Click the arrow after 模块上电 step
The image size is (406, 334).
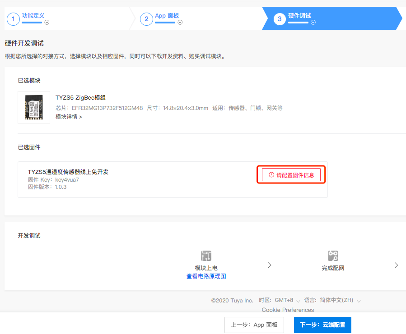click(270, 265)
